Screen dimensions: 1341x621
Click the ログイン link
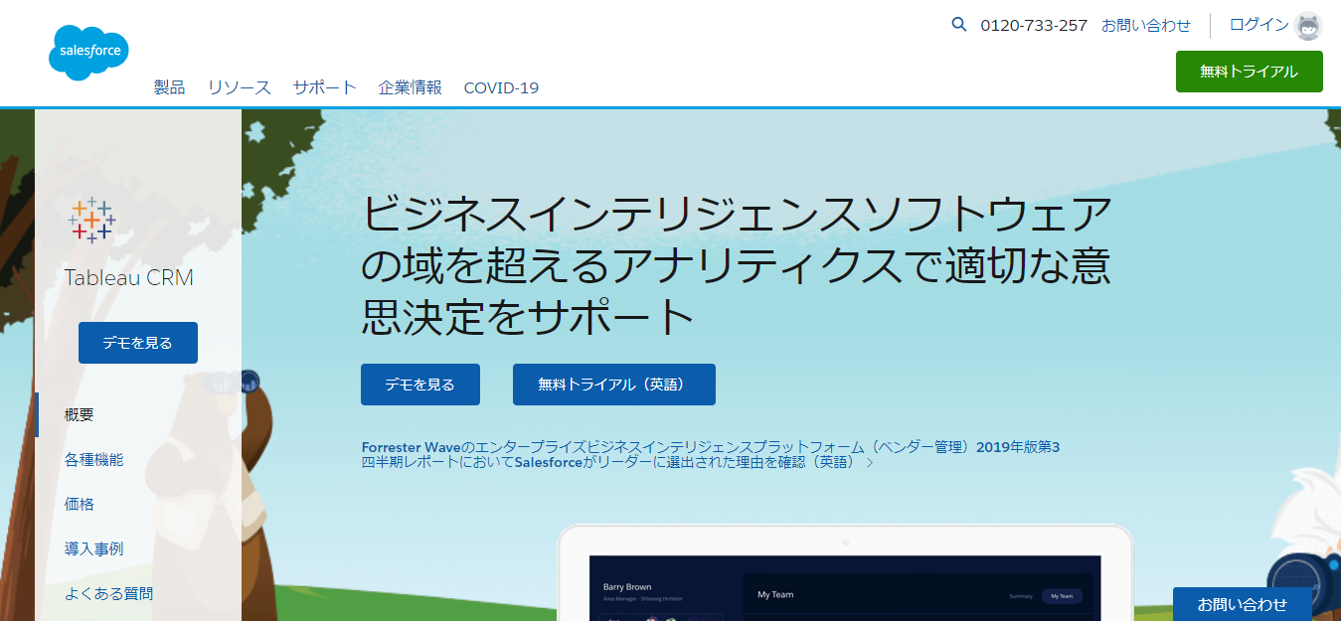tap(1258, 25)
